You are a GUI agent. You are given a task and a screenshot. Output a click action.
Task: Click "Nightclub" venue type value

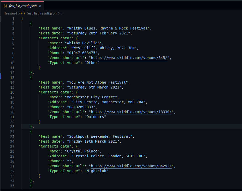pyautogui.click(x=96, y=171)
